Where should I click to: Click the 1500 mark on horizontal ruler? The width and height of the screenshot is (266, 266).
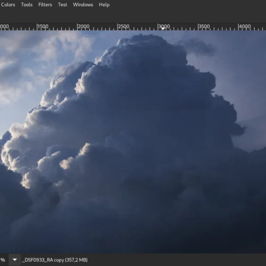[x=43, y=27]
